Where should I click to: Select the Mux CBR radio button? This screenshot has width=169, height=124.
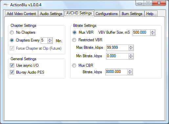pos(74,65)
